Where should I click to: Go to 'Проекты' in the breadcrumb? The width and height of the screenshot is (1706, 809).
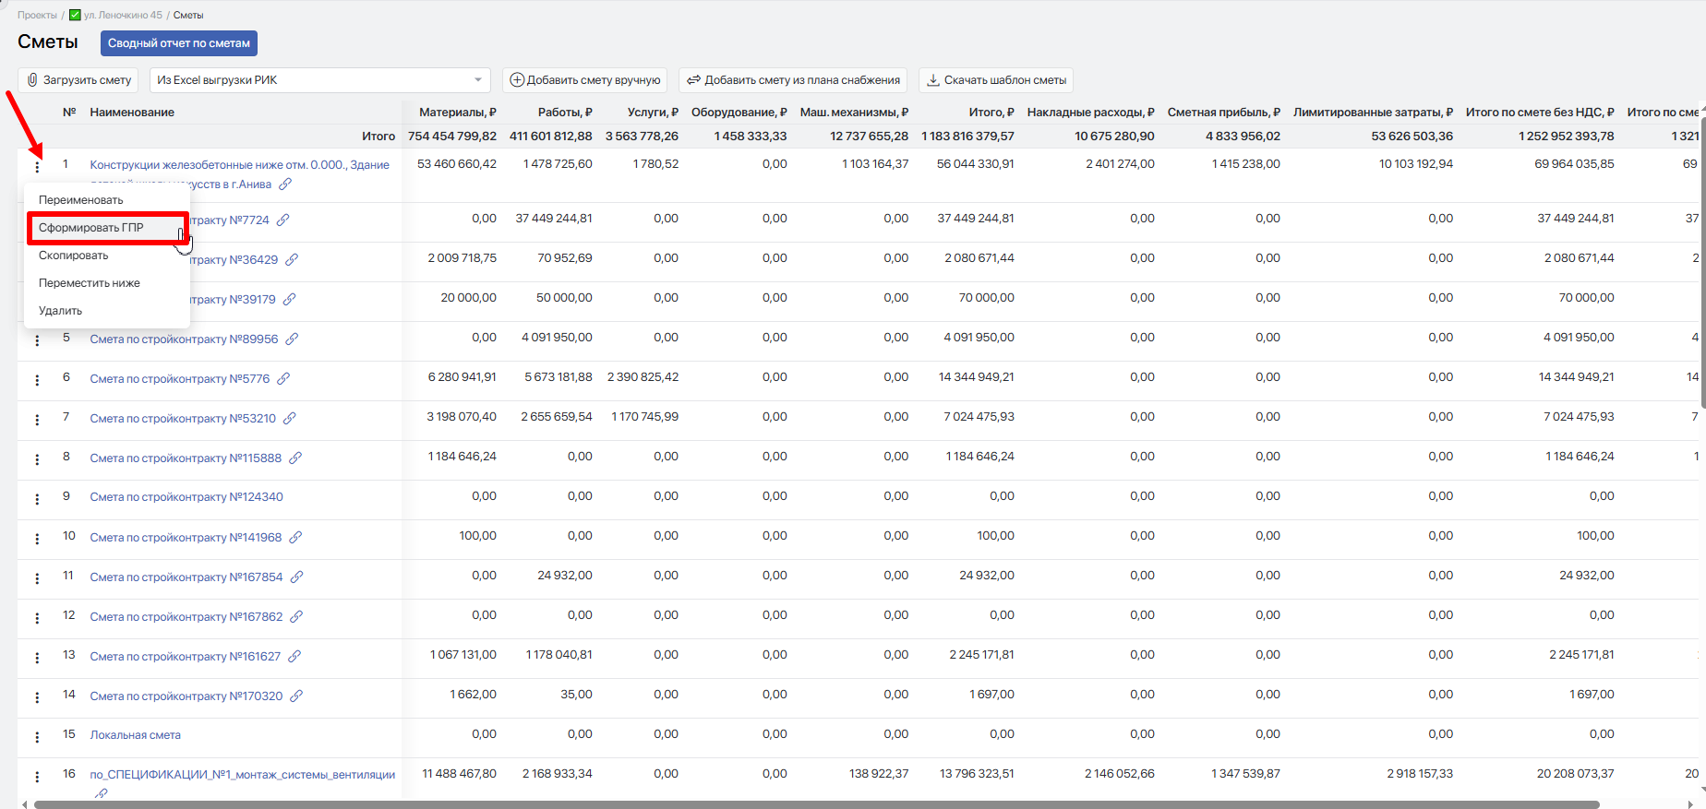pos(37,15)
